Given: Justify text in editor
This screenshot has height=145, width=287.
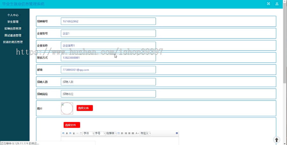Looking at the screenshot, I should pos(133,133).
